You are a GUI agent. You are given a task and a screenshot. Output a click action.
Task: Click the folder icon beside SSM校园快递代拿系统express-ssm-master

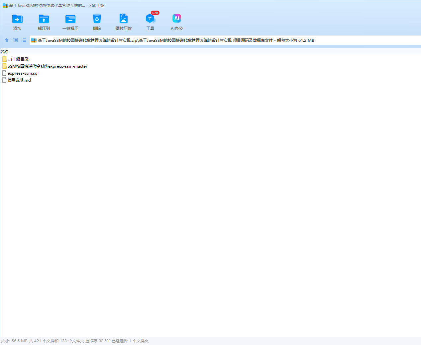tap(4, 66)
